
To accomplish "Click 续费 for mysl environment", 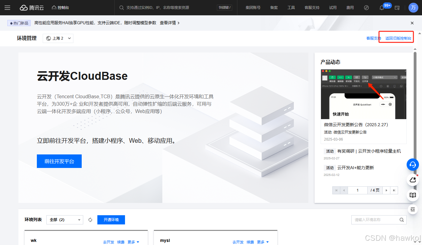I will (x=251, y=242).
